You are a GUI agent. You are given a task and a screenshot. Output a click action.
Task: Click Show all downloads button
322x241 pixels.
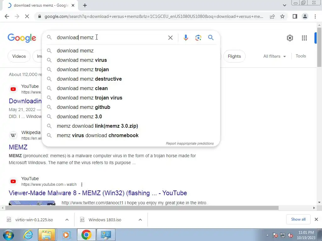(298, 219)
